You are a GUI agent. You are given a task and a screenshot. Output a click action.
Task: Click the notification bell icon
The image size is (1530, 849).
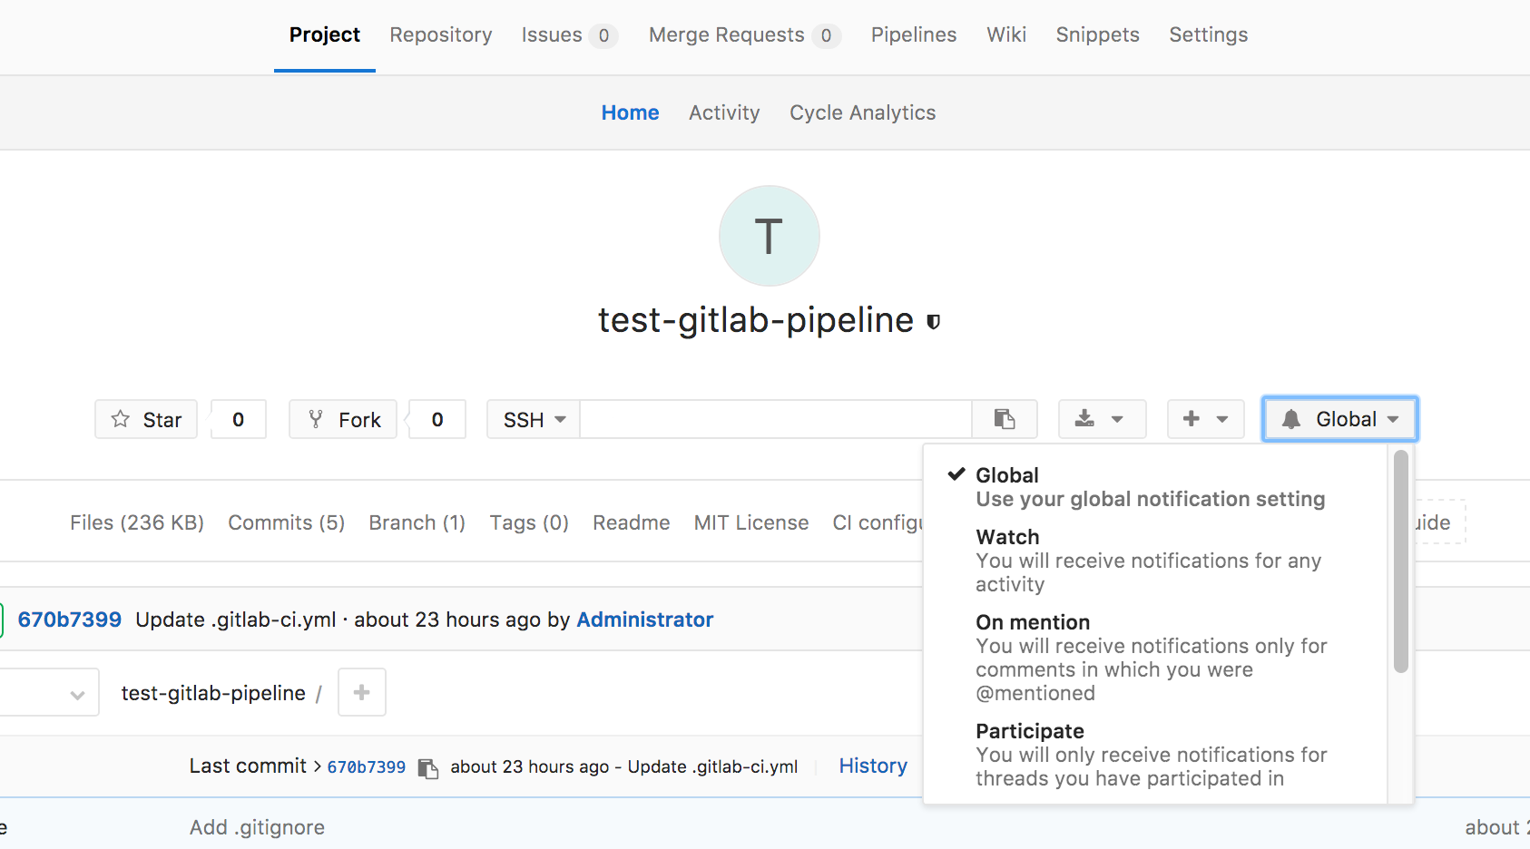pyautogui.click(x=1291, y=418)
